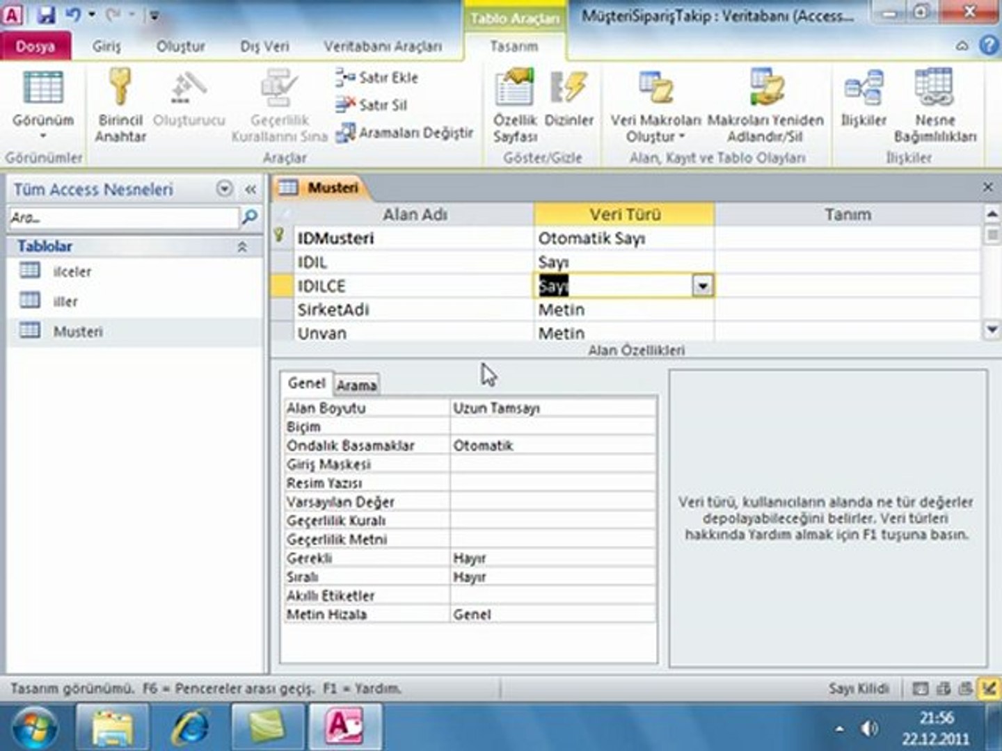Click the Nesne Bağımlılıkları icon
The width and height of the screenshot is (1002, 751).
(934, 88)
